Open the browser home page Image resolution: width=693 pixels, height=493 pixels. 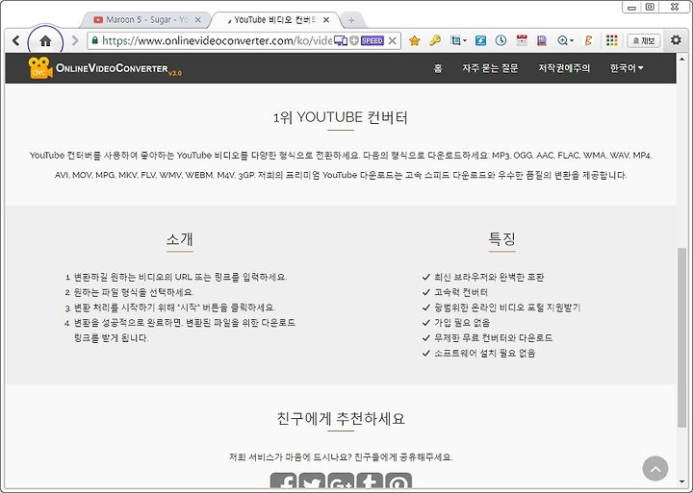[x=45, y=41]
